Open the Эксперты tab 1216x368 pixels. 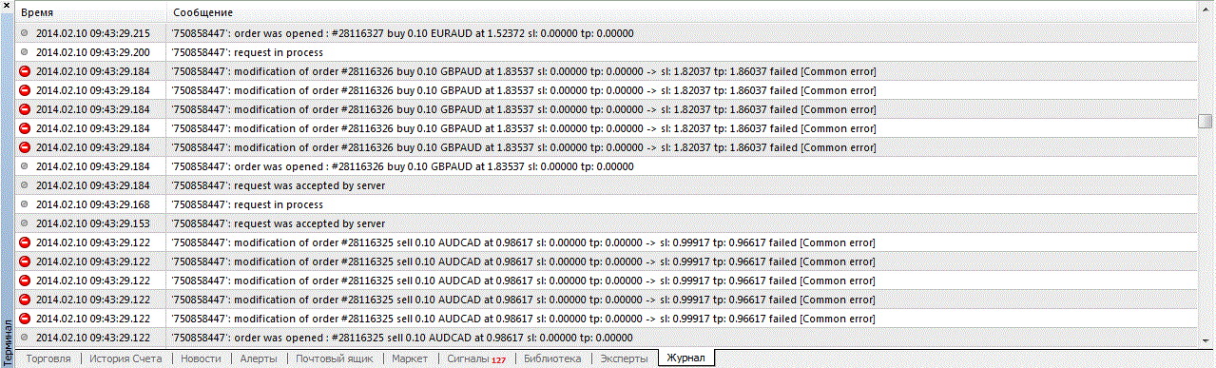(x=623, y=358)
